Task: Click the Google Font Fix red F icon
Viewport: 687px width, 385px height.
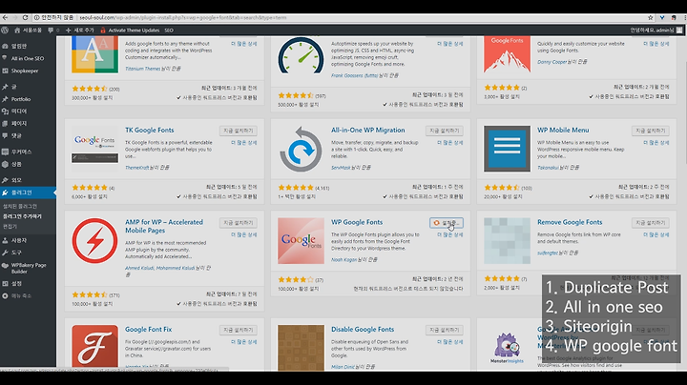Action: pyautogui.click(x=94, y=346)
